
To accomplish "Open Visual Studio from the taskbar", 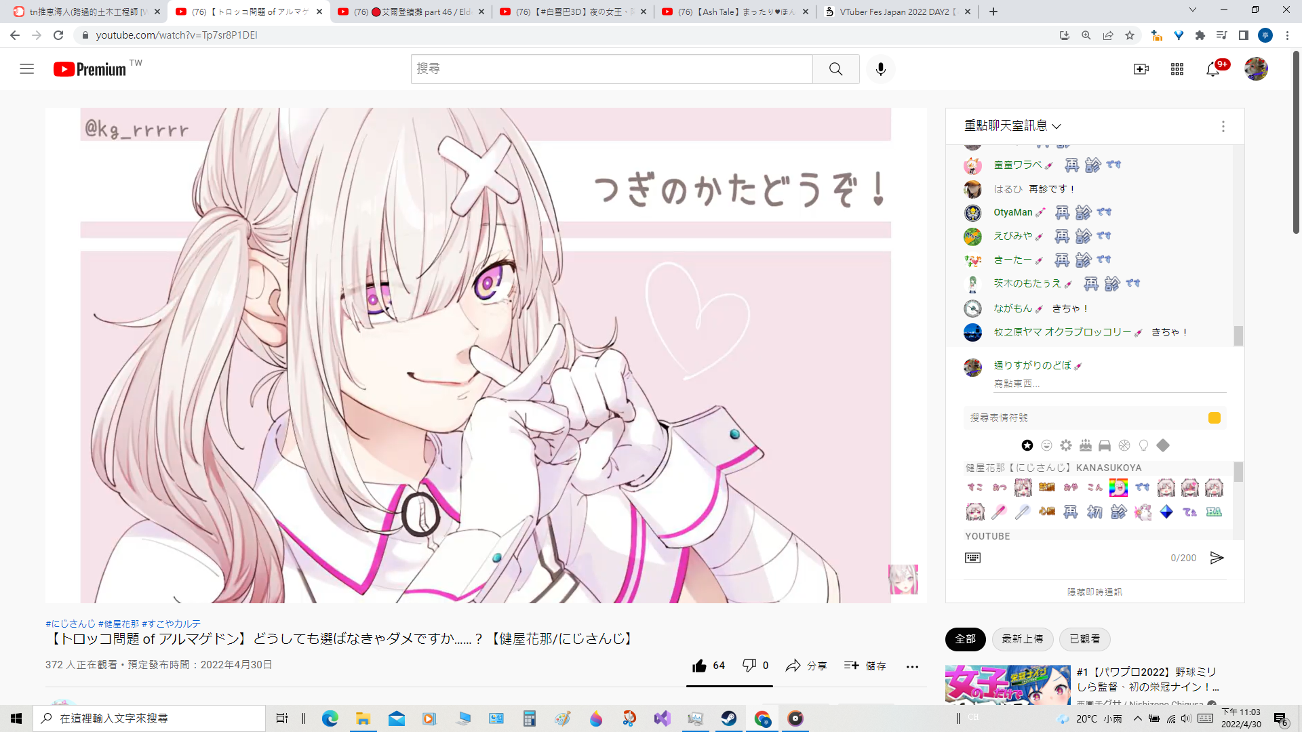I will coord(663,718).
